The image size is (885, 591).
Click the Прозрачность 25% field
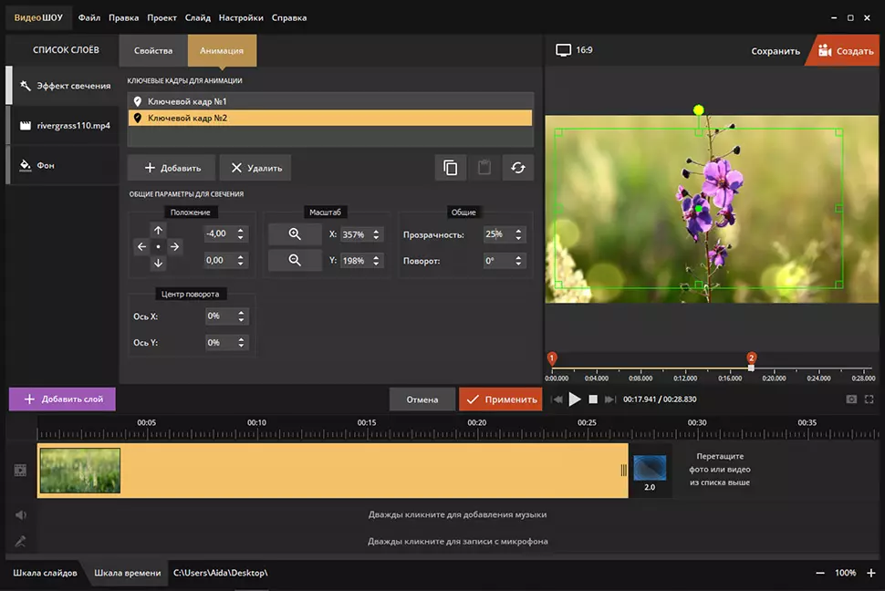click(498, 234)
